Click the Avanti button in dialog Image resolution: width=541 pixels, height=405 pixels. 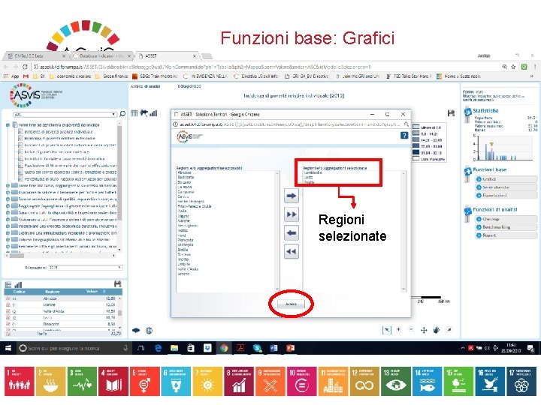291,304
